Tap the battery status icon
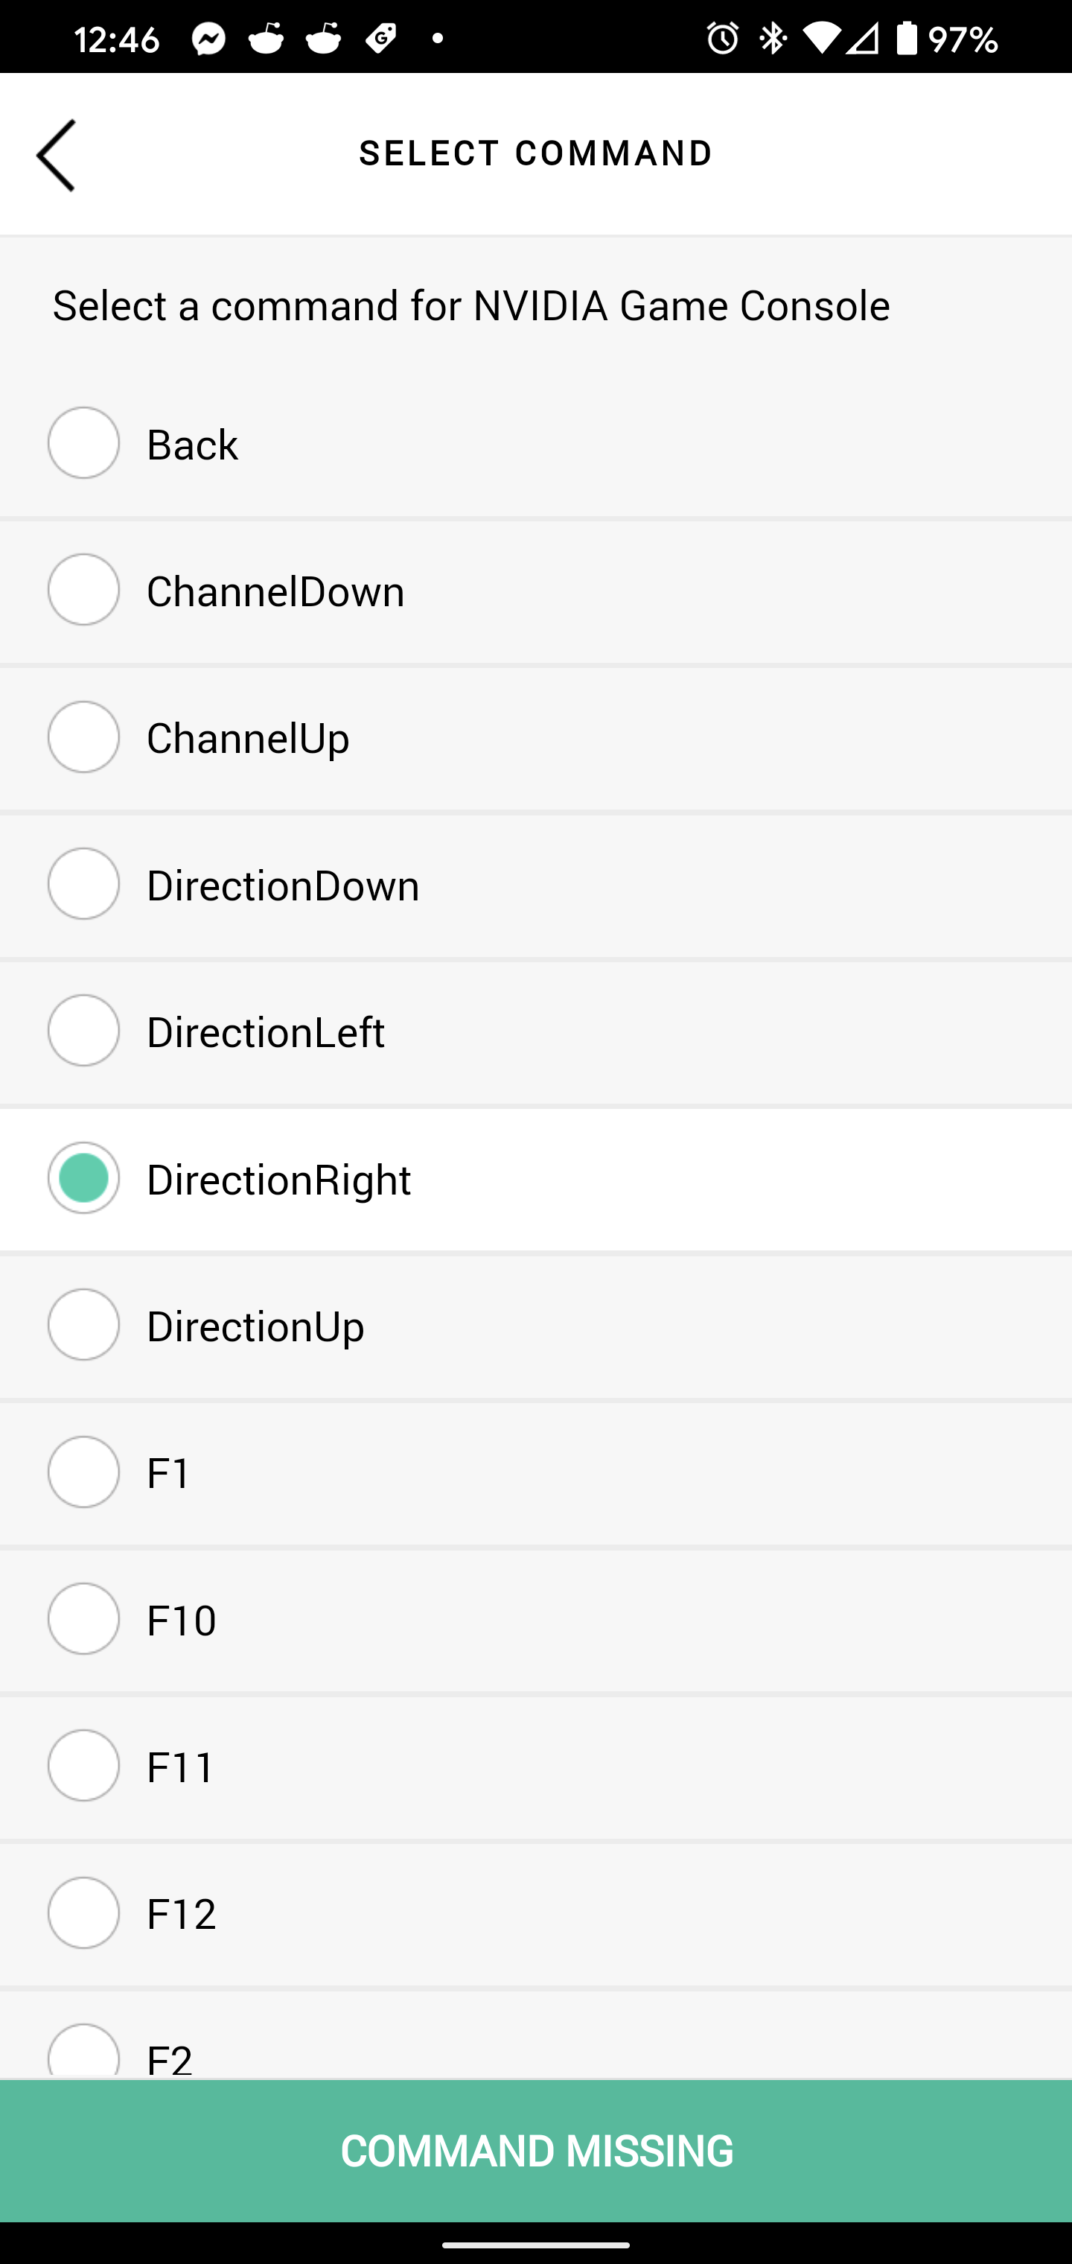1072x2264 pixels. 906,39
